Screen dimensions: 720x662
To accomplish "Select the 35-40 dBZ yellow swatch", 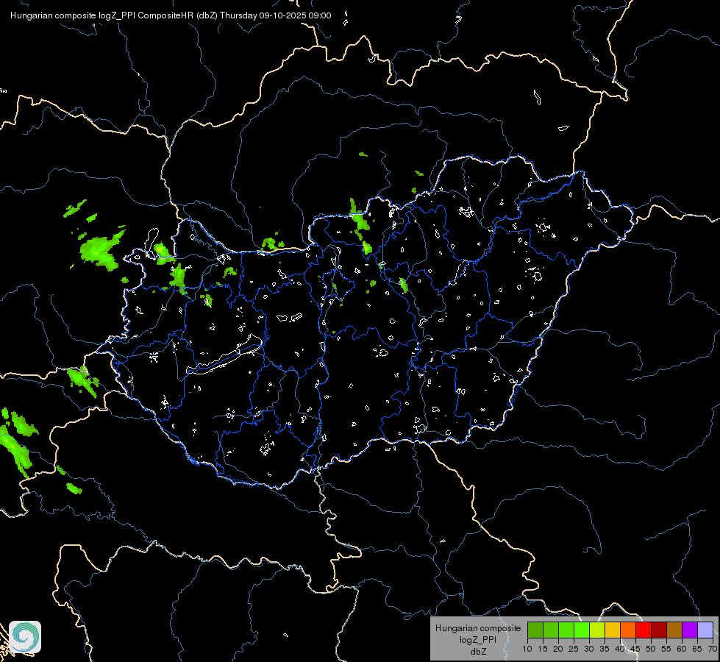I will [613, 630].
